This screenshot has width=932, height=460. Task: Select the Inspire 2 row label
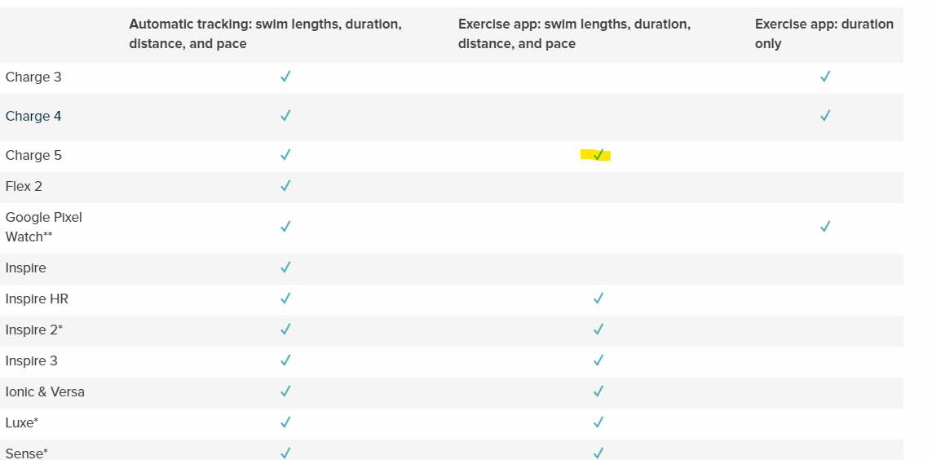pos(34,330)
